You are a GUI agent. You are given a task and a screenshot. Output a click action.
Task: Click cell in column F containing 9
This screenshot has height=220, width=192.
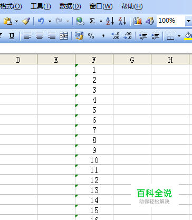click(x=94, y=149)
